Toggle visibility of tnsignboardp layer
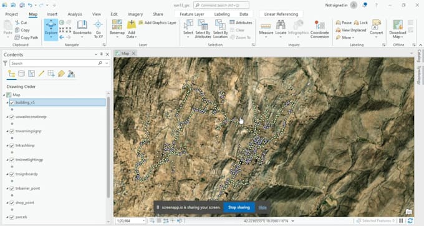 [x=12, y=174]
